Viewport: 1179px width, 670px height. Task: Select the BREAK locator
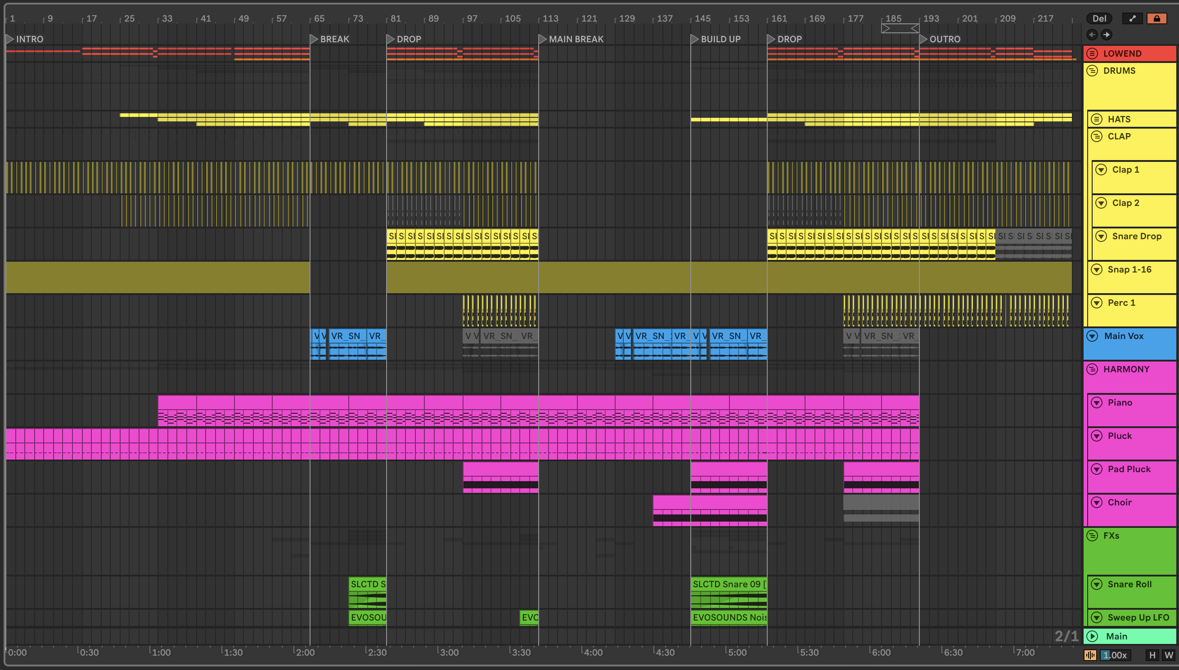pyautogui.click(x=330, y=39)
